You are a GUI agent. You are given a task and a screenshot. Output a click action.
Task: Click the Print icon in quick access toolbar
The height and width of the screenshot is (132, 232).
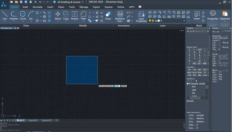pos(31,2)
